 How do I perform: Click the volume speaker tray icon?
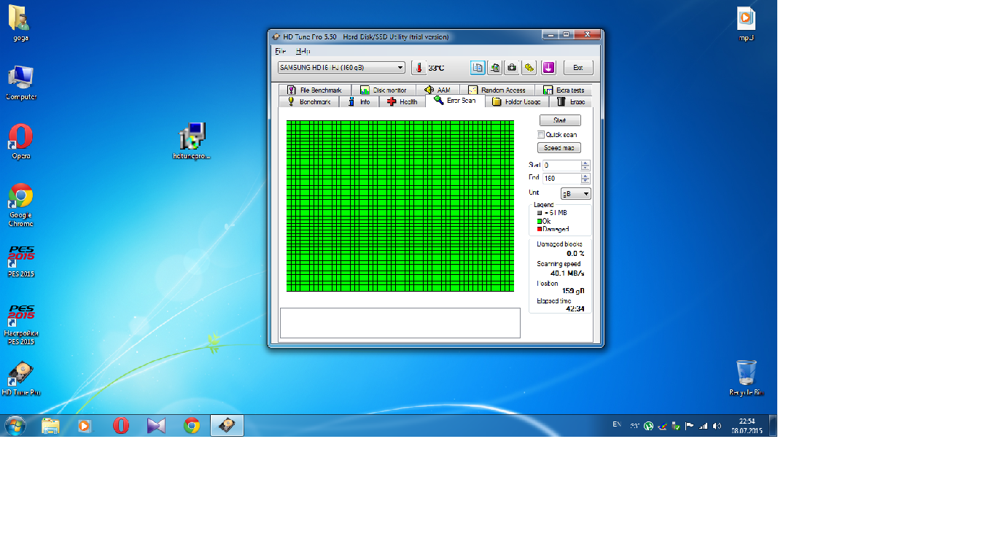[x=717, y=426]
